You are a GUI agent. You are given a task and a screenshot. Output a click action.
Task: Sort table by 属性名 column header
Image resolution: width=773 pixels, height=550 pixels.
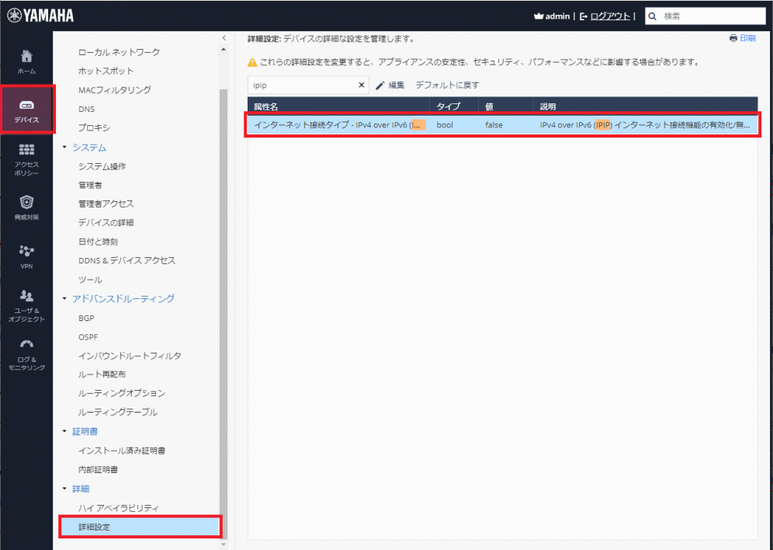tap(266, 106)
